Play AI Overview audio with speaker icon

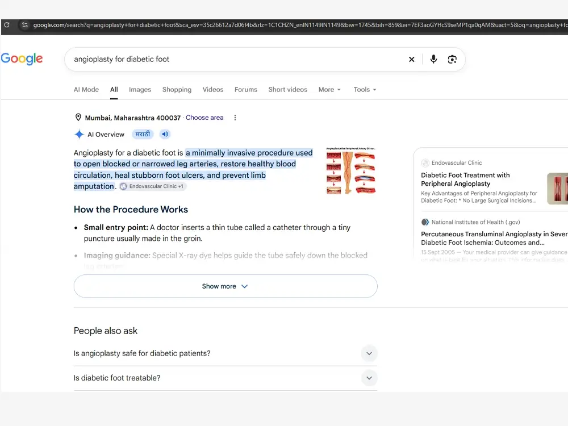pyautogui.click(x=165, y=134)
